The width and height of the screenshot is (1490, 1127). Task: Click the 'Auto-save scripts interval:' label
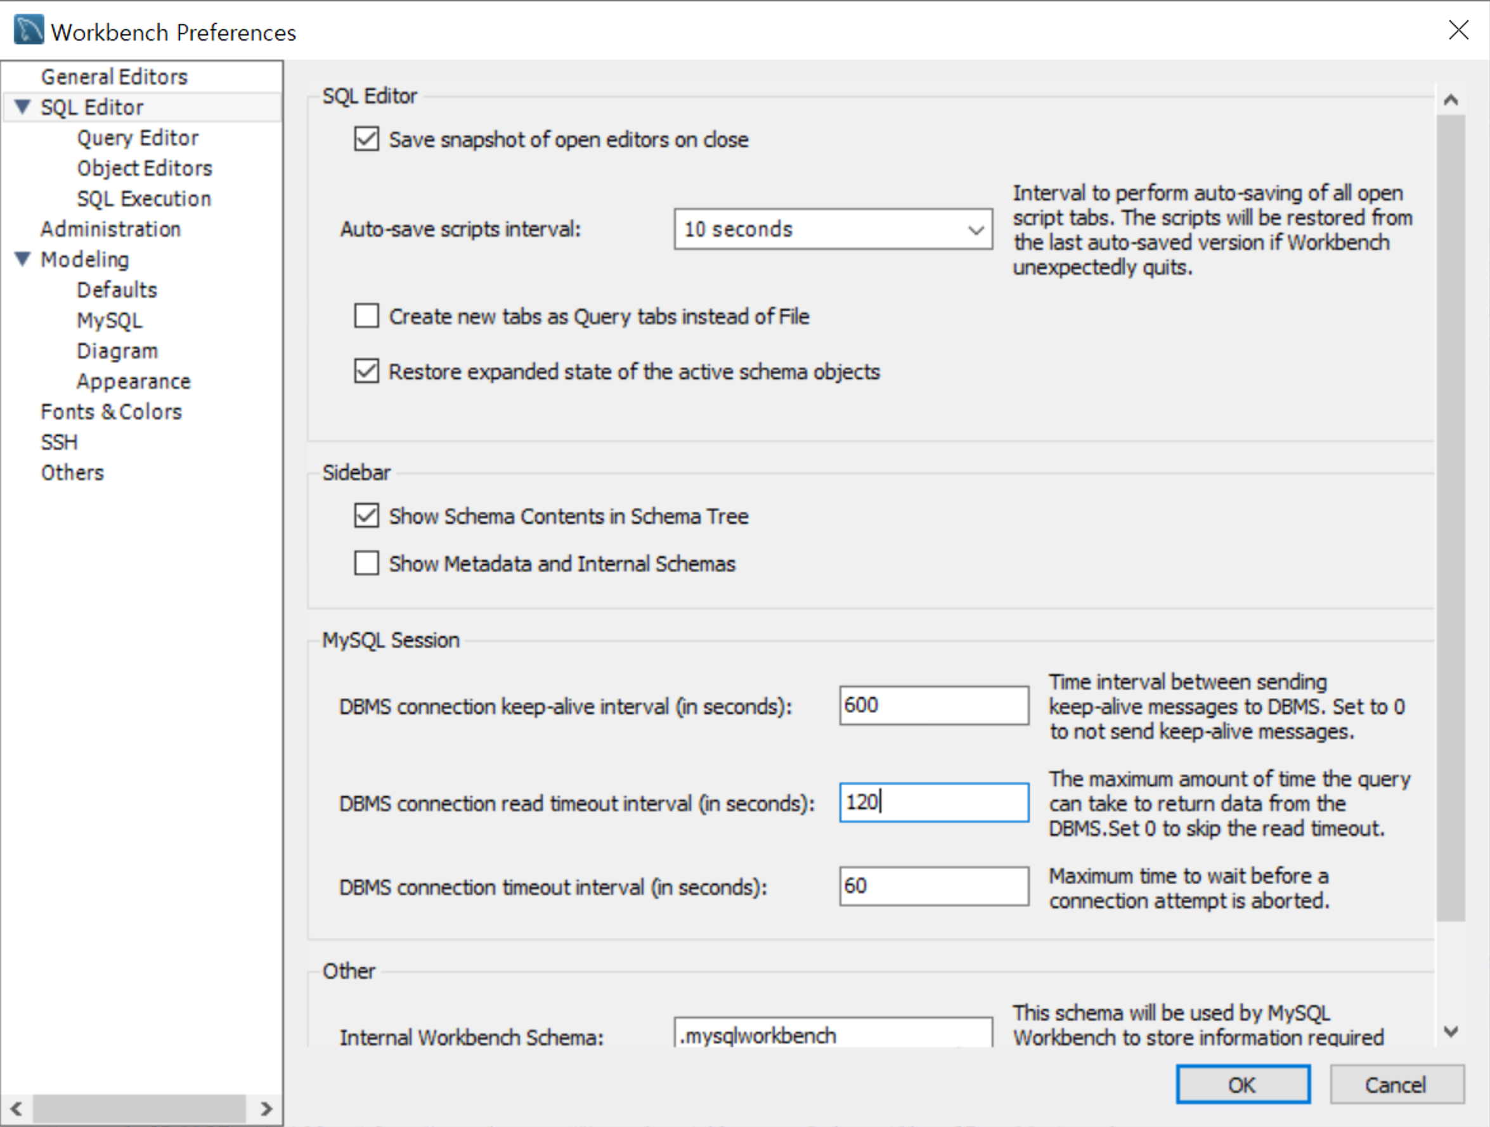[x=460, y=229]
